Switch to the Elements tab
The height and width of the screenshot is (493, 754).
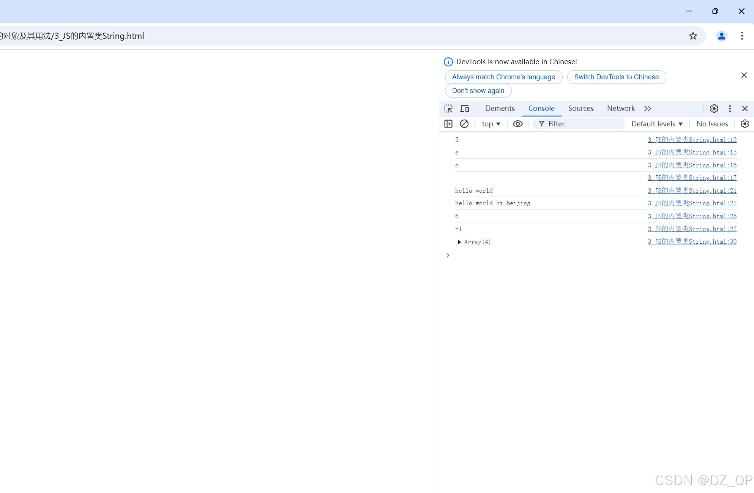click(x=500, y=109)
